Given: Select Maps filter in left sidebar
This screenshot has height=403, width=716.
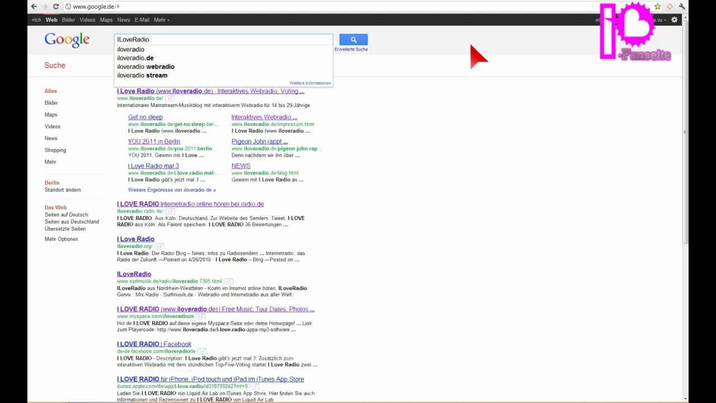Looking at the screenshot, I should point(51,115).
